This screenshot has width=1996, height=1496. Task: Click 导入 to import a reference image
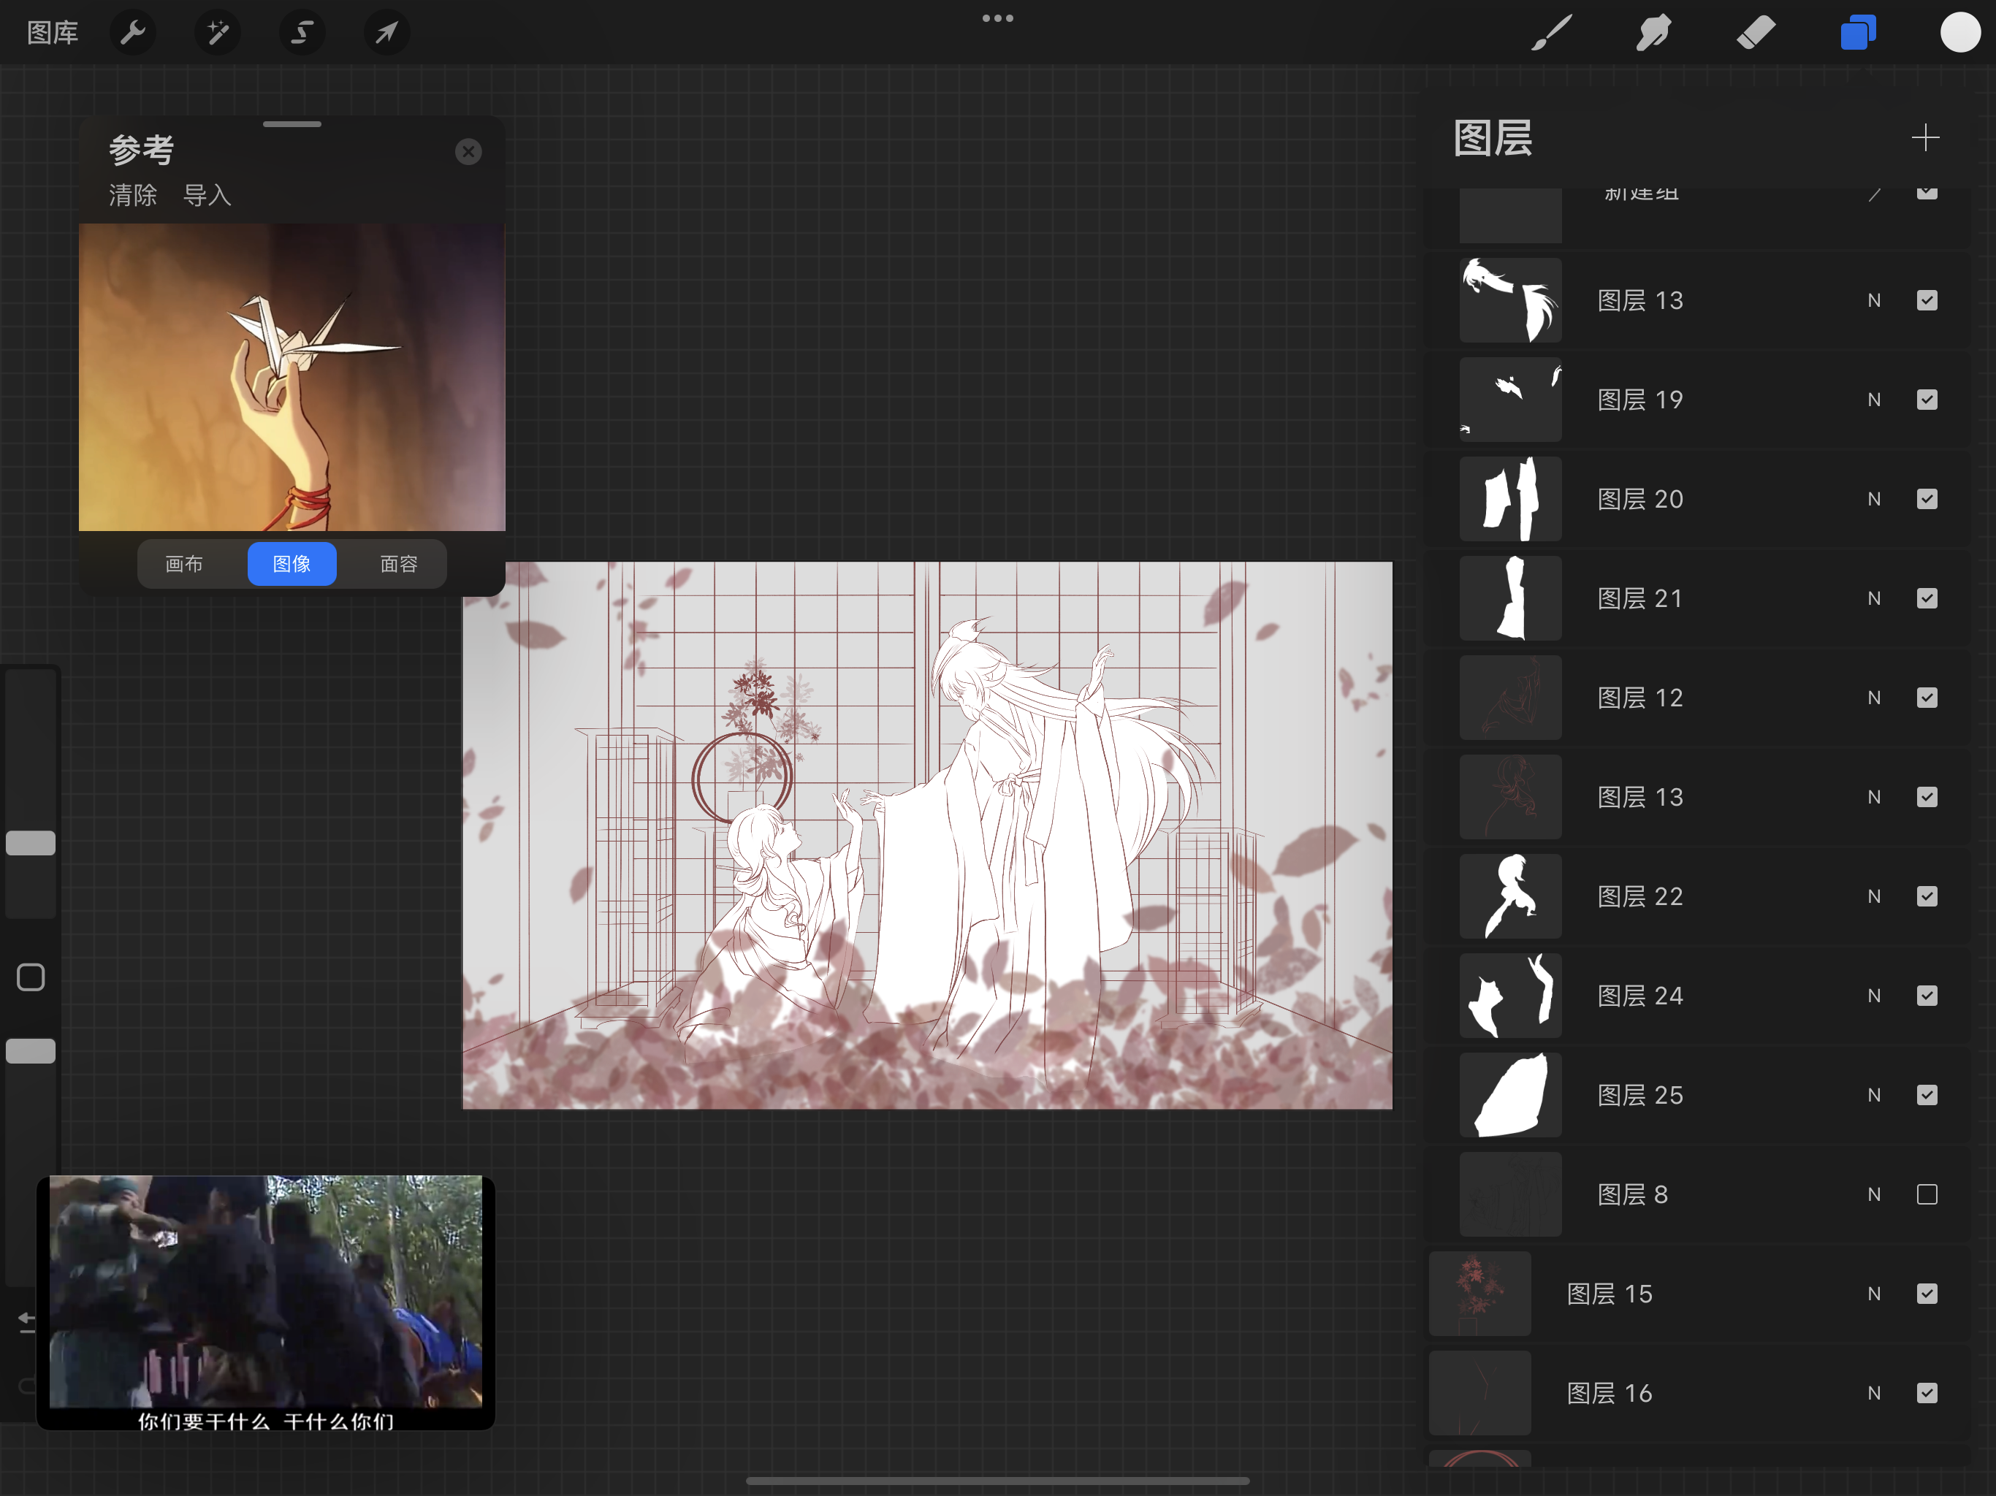point(207,195)
